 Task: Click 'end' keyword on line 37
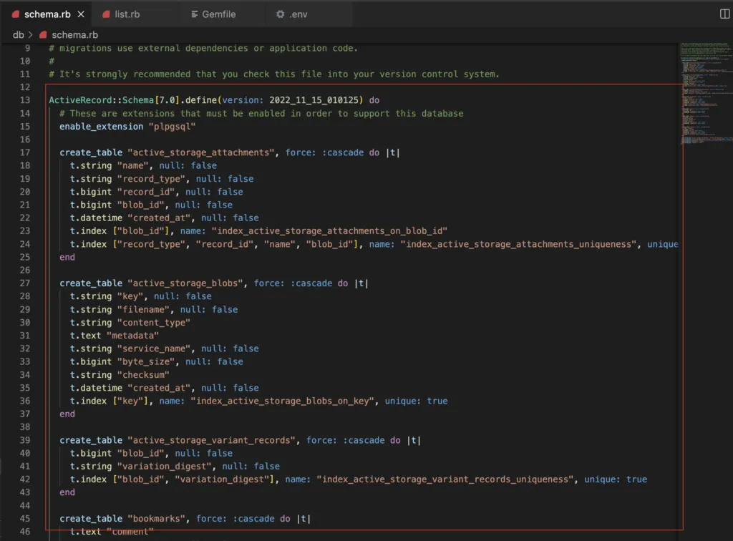67,414
